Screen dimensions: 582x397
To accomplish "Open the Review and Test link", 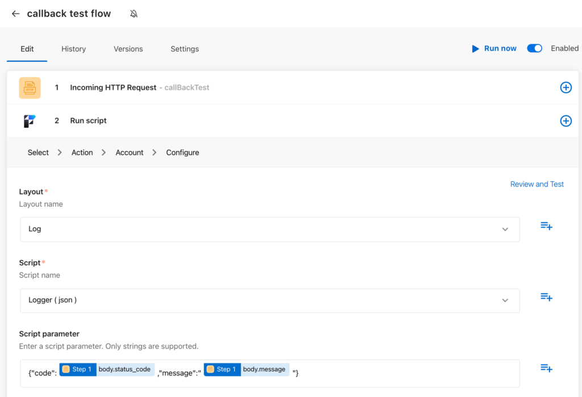I will (537, 184).
